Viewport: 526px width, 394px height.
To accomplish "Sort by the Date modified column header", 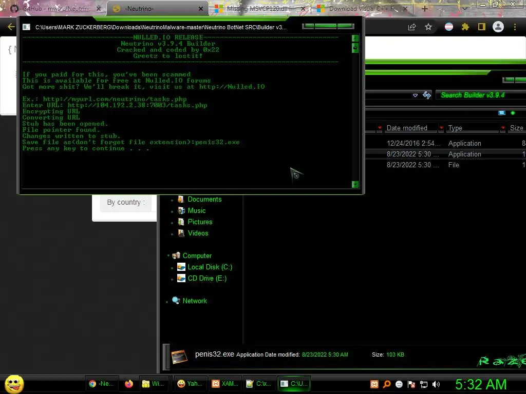I will 407,128.
